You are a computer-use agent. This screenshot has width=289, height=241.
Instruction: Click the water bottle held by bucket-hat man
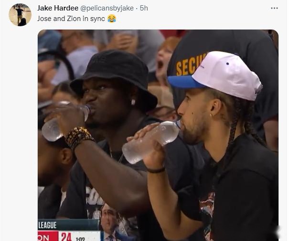click(x=66, y=121)
